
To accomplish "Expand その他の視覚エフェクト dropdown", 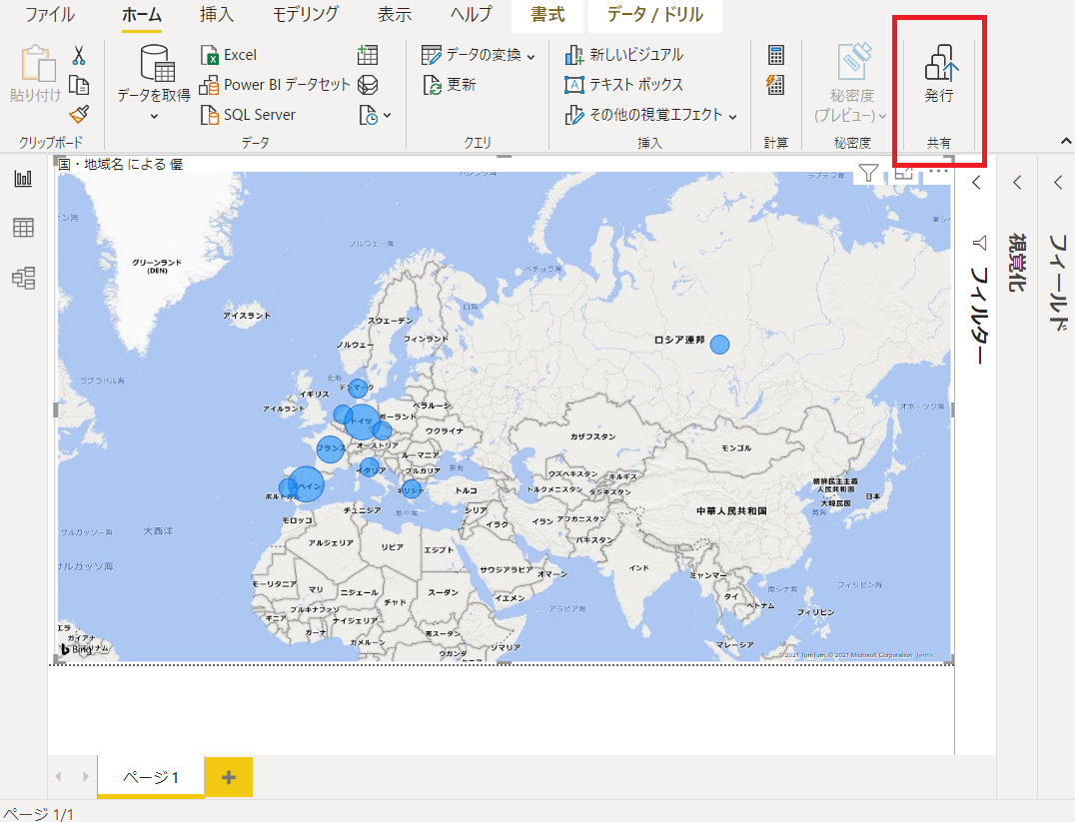I will click(651, 115).
